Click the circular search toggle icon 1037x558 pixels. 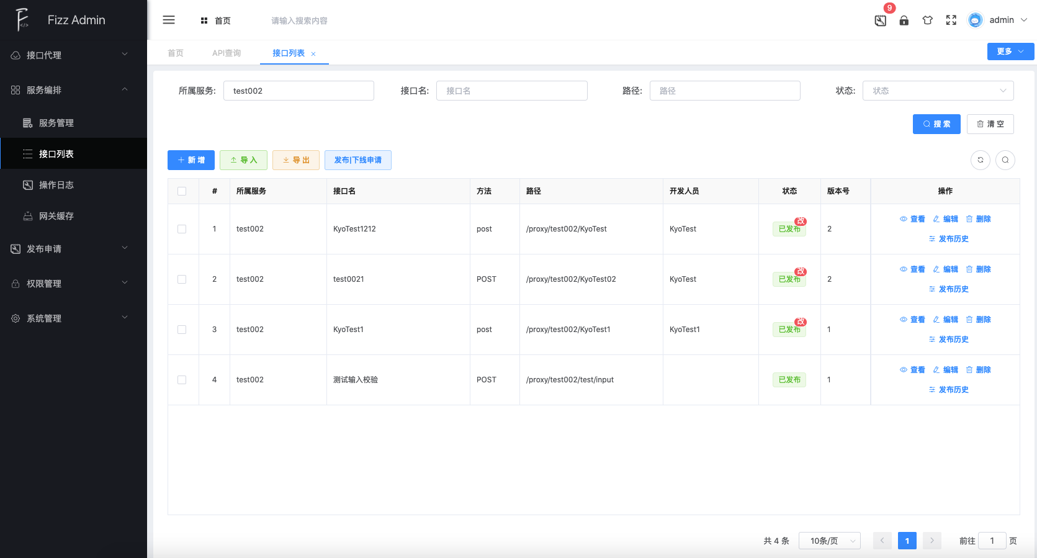1005,160
